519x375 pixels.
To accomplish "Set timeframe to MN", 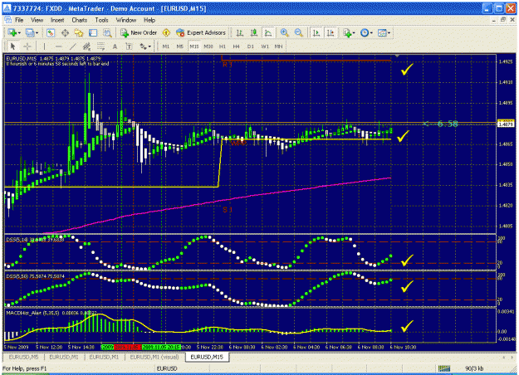I will click(279, 46).
